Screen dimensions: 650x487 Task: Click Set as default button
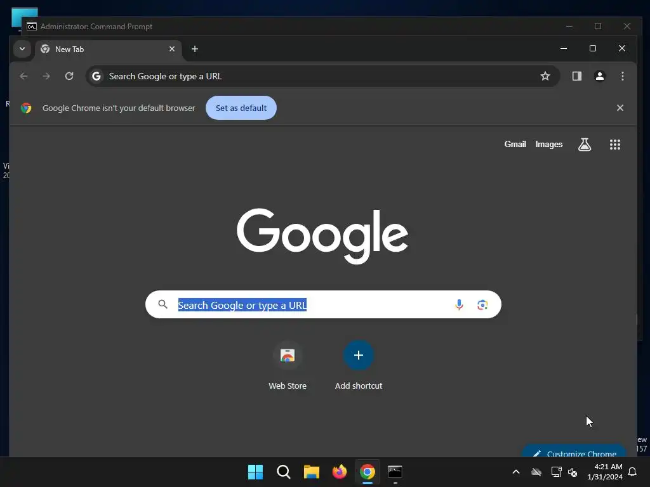(241, 108)
